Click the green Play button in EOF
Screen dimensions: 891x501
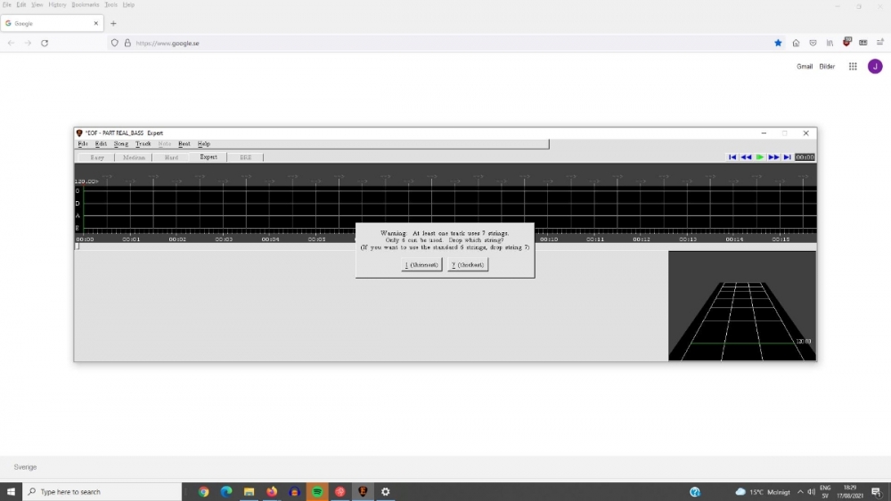[x=760, y=157]
